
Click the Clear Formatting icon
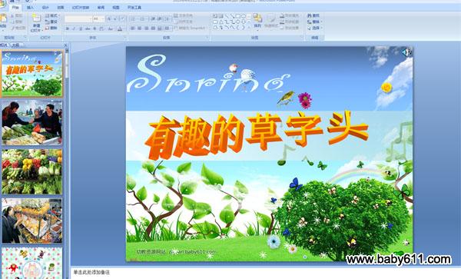(123, 19)
